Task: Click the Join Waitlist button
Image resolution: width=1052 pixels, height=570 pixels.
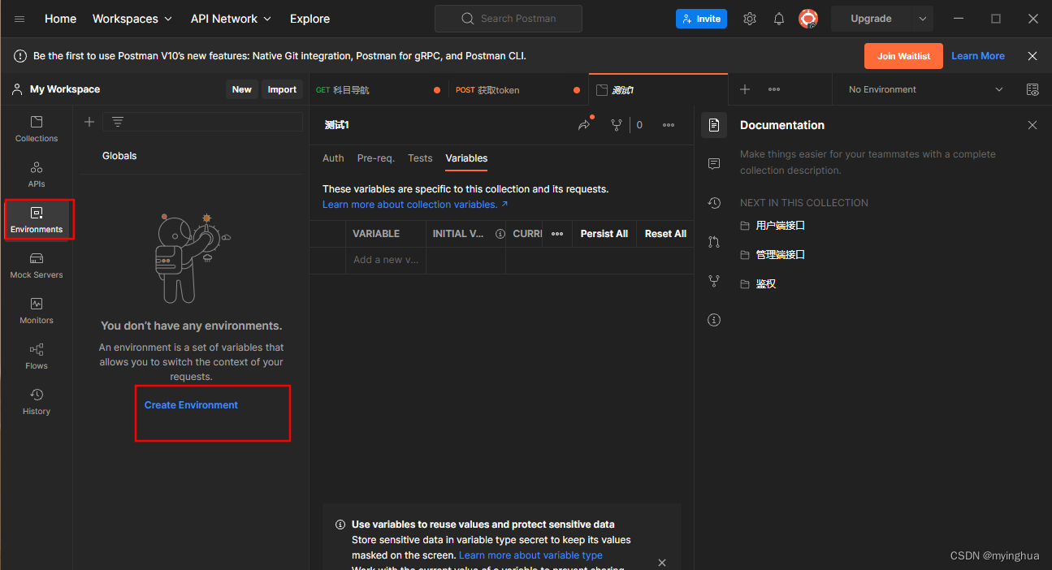Action: pos(903,56)
